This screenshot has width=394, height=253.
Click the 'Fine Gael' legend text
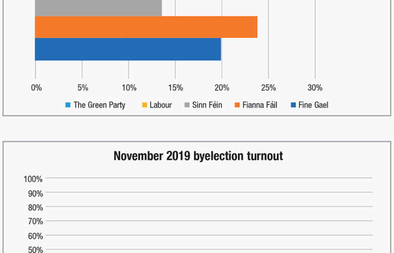313,105
